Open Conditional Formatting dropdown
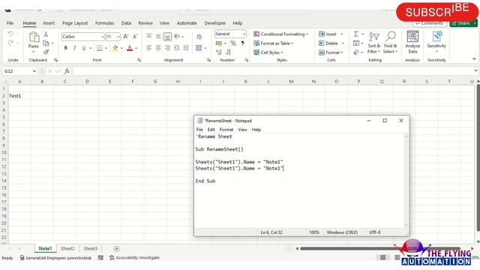Screen dimensions: 480x270 pos(281,34)
